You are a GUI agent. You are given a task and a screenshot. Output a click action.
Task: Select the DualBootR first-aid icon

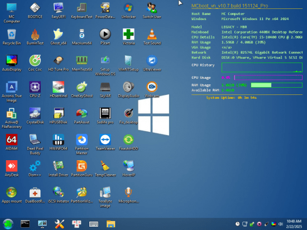(35, 195)
